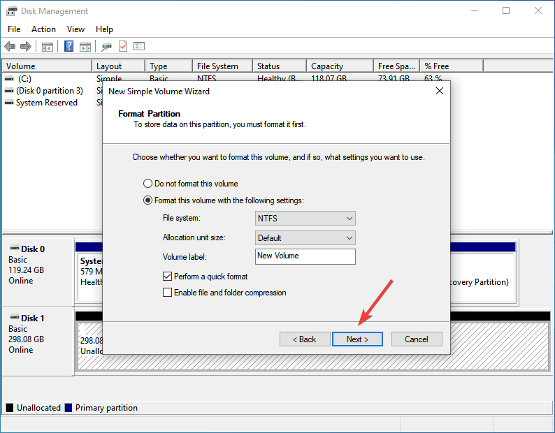555x433 pixels.
Task: Sort by the Layout column header
Action: tap(119, 66)
